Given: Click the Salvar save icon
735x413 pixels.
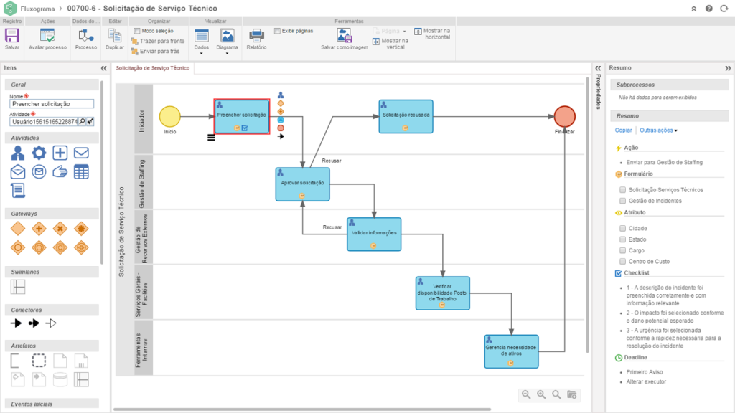Looking at the screenshot, I should [x=11, y=36].
